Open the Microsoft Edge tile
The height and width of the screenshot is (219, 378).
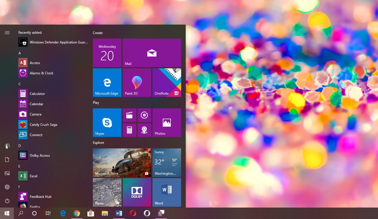[107, 83]
